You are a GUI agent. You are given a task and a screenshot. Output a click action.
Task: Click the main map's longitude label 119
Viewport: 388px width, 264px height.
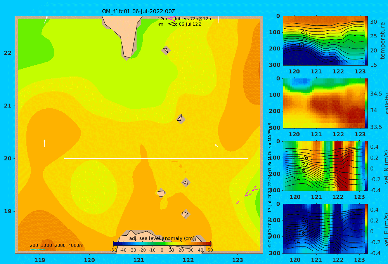coord(40,260)
